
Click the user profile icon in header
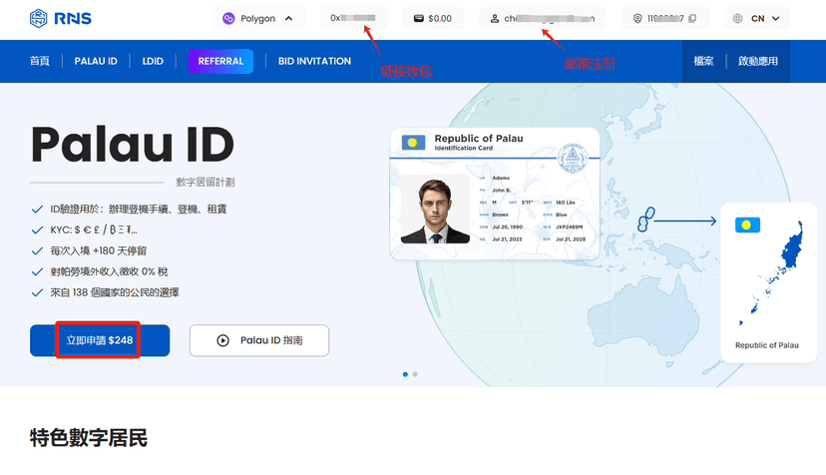pyautogui.click(x=494, y=18)
